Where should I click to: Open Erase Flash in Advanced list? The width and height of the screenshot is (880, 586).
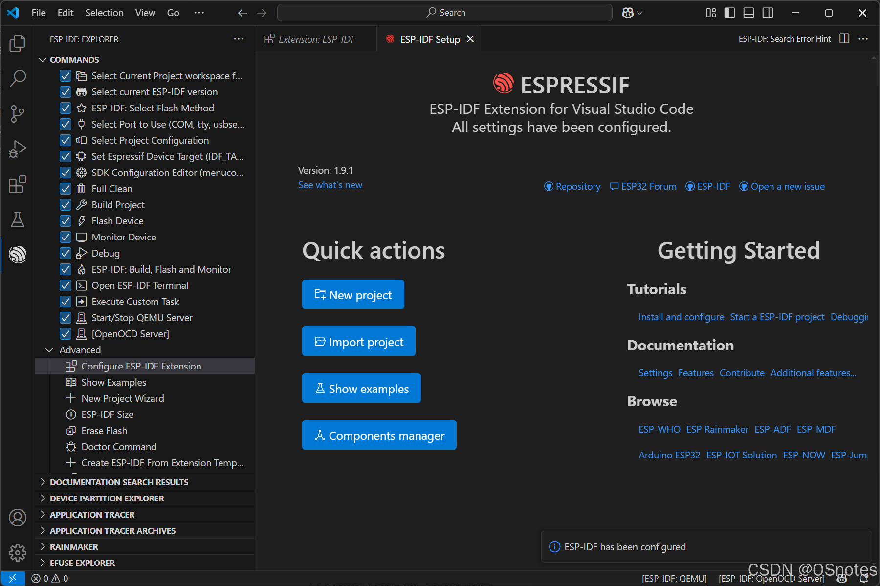104,431
